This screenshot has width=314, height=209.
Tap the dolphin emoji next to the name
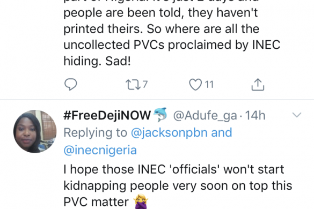coord(160,115)
